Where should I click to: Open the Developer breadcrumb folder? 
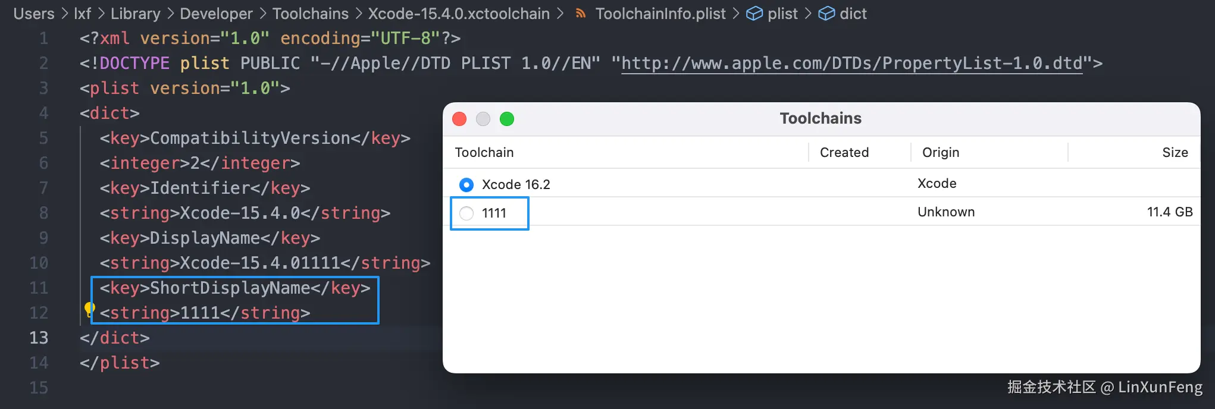click(x=216, y=14)
